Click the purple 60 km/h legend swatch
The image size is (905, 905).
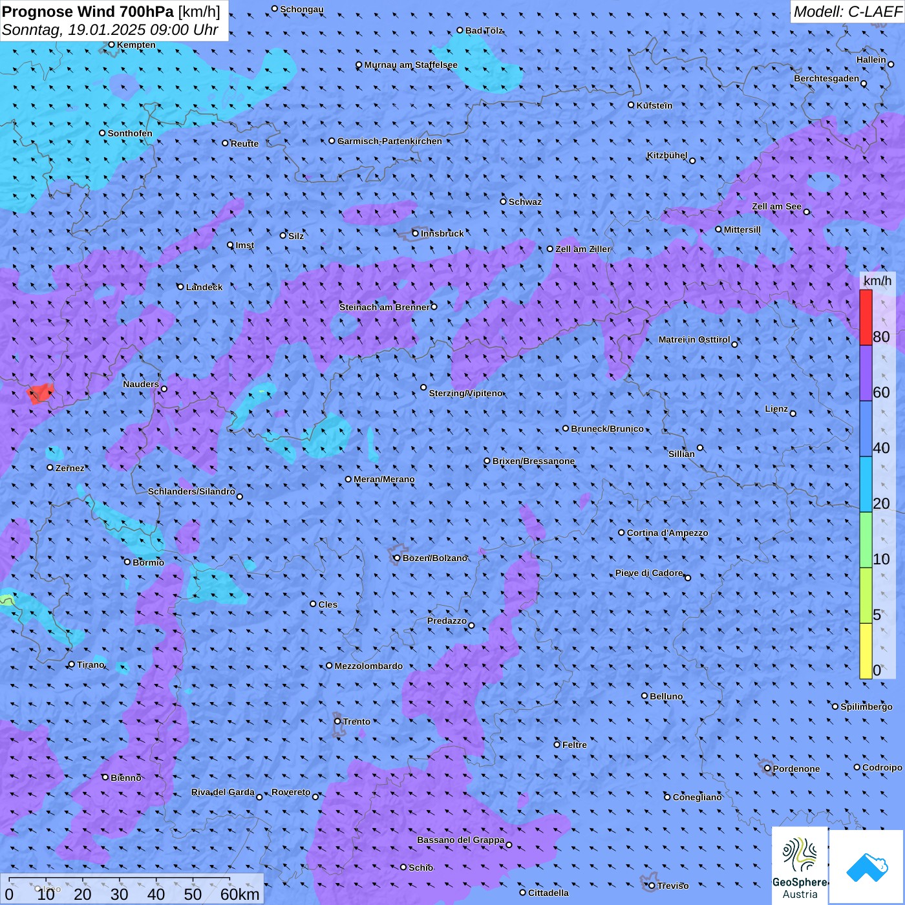[866, 374]
